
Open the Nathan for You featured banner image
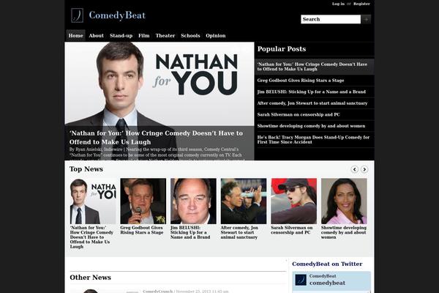coord(160,84)
